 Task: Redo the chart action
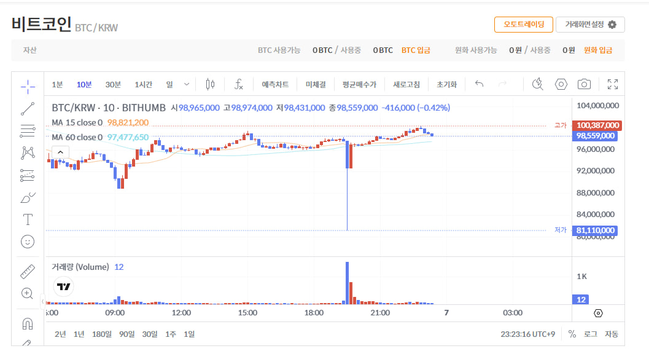(502, 84)
